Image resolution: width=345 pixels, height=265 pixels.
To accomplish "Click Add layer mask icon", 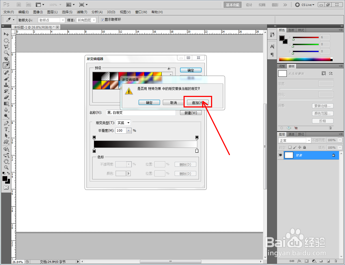I will coord(306,261).
